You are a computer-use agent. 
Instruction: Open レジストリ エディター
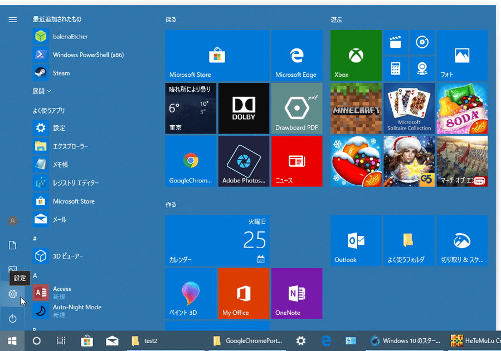coord(93,182)
